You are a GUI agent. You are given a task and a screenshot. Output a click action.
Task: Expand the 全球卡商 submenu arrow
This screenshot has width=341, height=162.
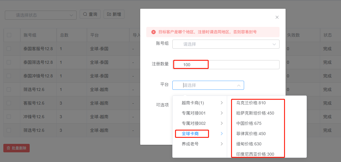[x=222, y=134]
